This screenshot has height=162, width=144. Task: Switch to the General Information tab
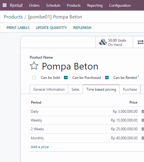tap(49, 89)
